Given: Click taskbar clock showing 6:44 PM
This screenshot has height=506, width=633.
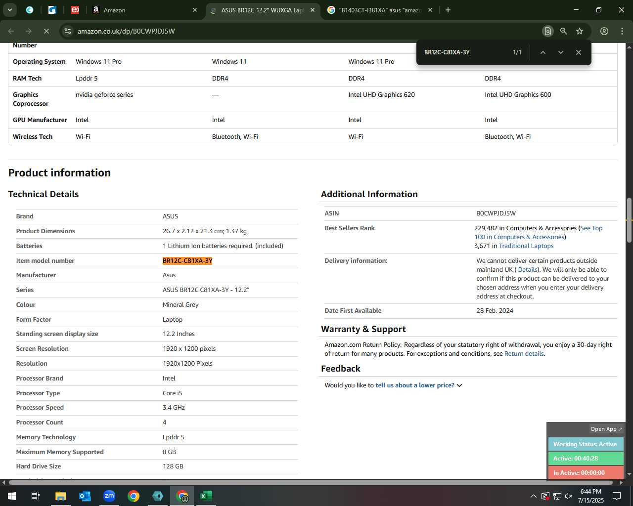Looking at the screenshot, I should (x=591, y=496).
